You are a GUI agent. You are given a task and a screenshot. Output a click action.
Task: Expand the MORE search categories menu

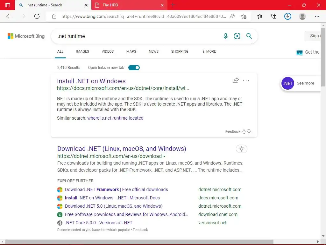tap(209, 51)
